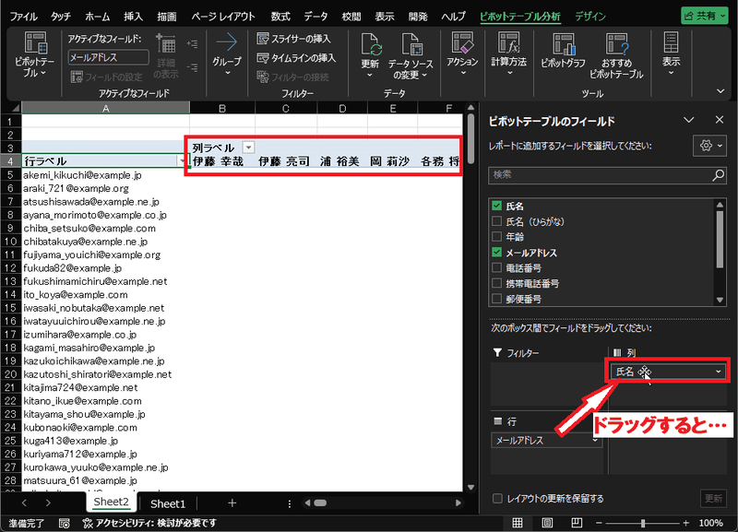Switch to the 数式 ribbon tab
Image resolution: width=738 pixels, height=532 pixels.
[x=280, y=17]
